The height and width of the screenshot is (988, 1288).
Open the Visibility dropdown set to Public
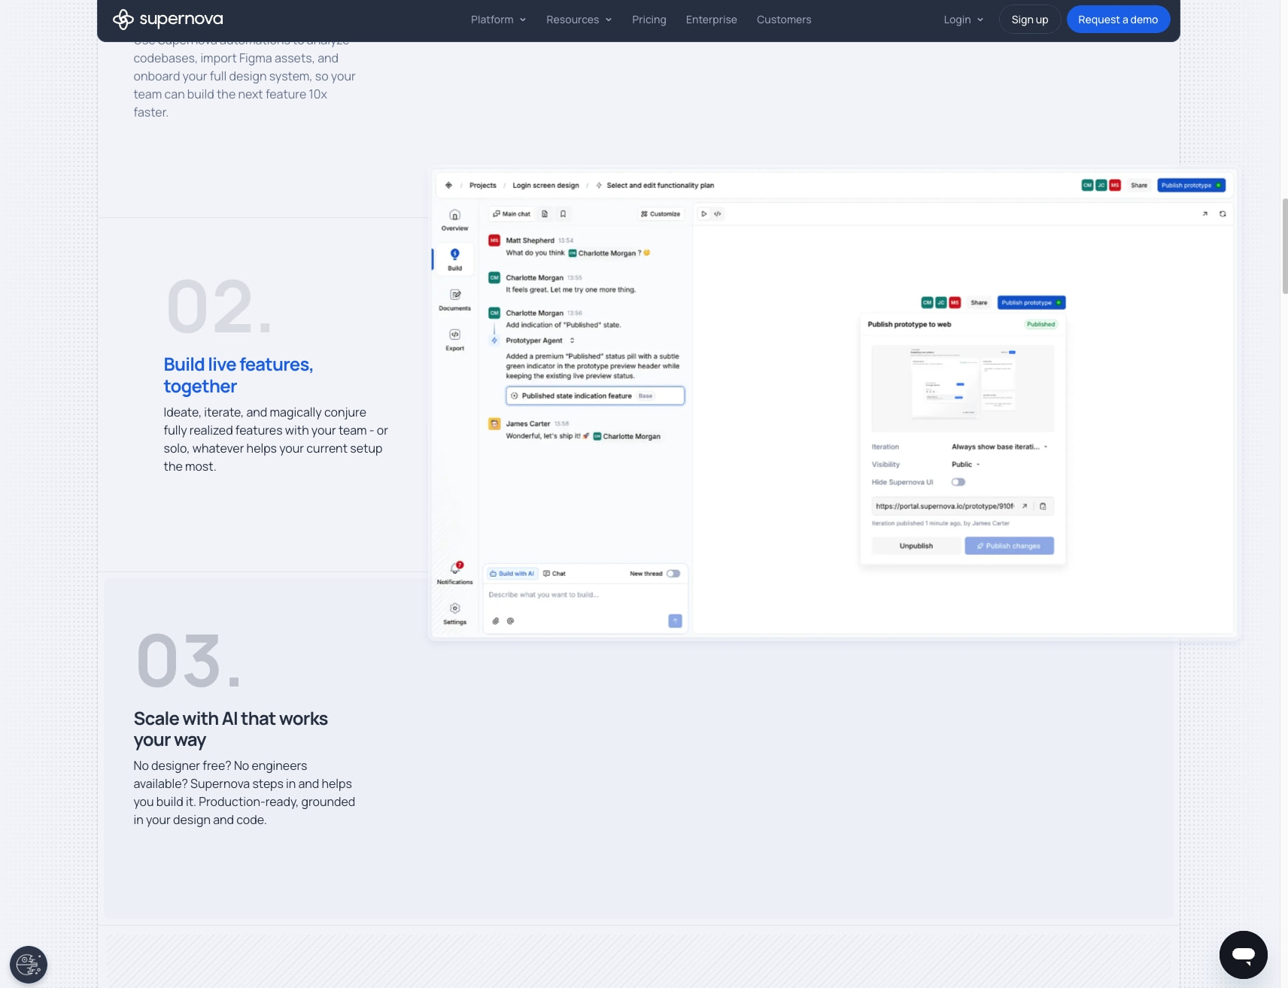tap(966, 465)
